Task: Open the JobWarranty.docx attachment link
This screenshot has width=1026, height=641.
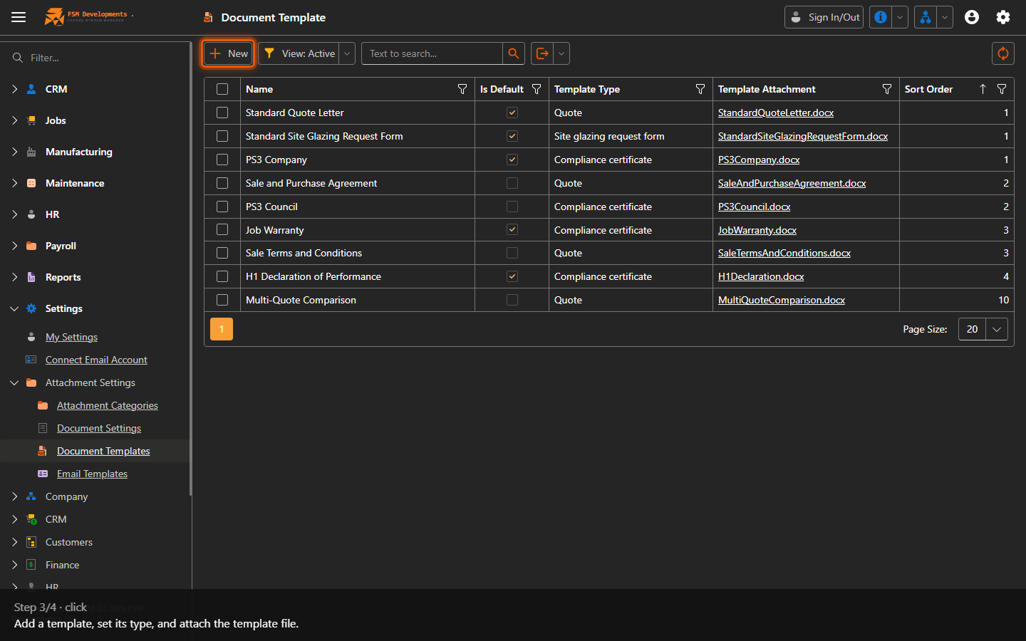Action: coord(757,230)
